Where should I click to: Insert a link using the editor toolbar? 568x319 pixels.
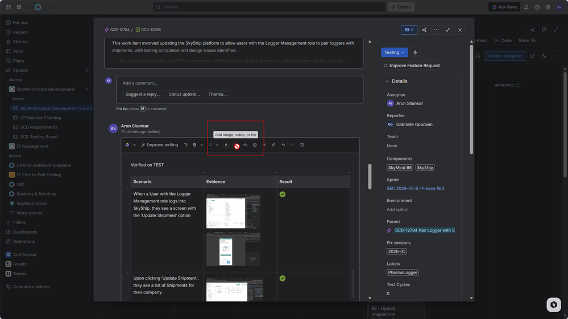tap(273, 145)
